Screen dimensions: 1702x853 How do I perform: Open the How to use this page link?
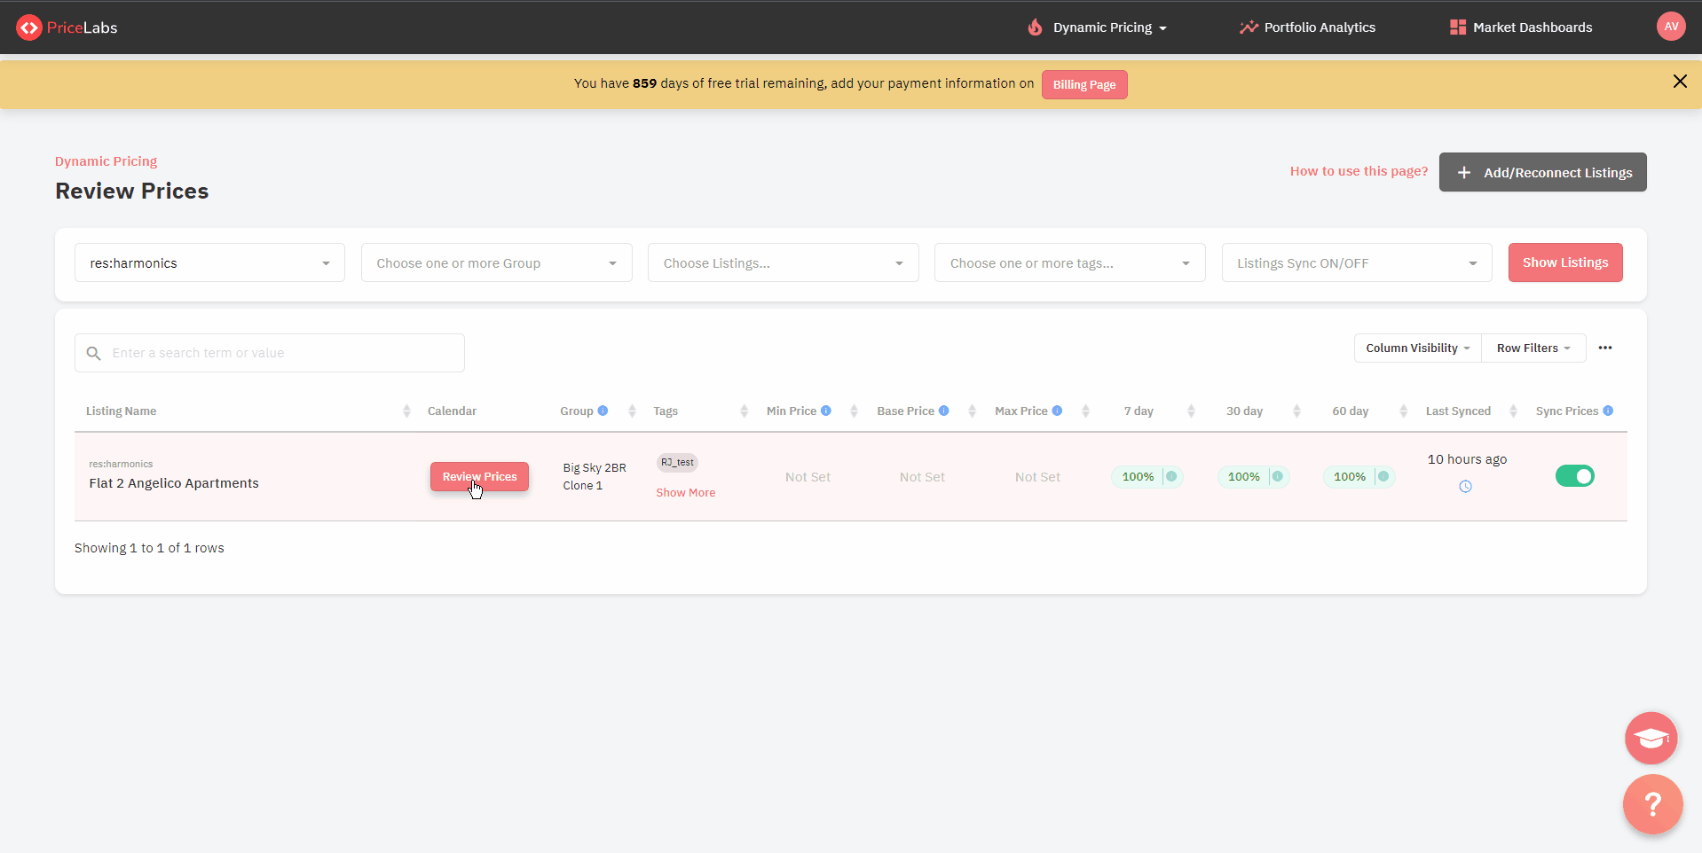click(1359, 171)
